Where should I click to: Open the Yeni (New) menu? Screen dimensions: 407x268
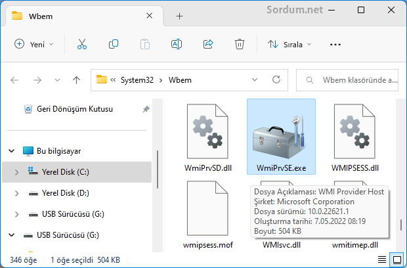tap(33, 45)
